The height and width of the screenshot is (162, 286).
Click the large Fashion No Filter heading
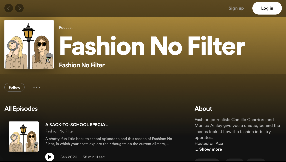tap(152, 46)
